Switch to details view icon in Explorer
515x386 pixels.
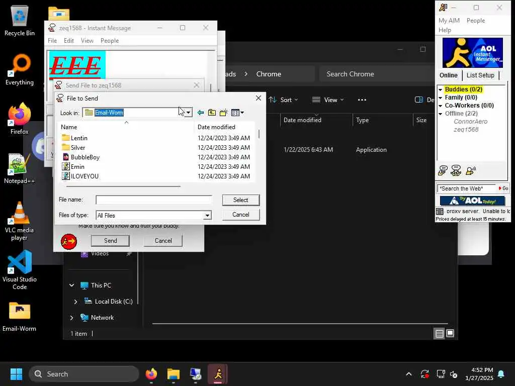click(439, 334)
